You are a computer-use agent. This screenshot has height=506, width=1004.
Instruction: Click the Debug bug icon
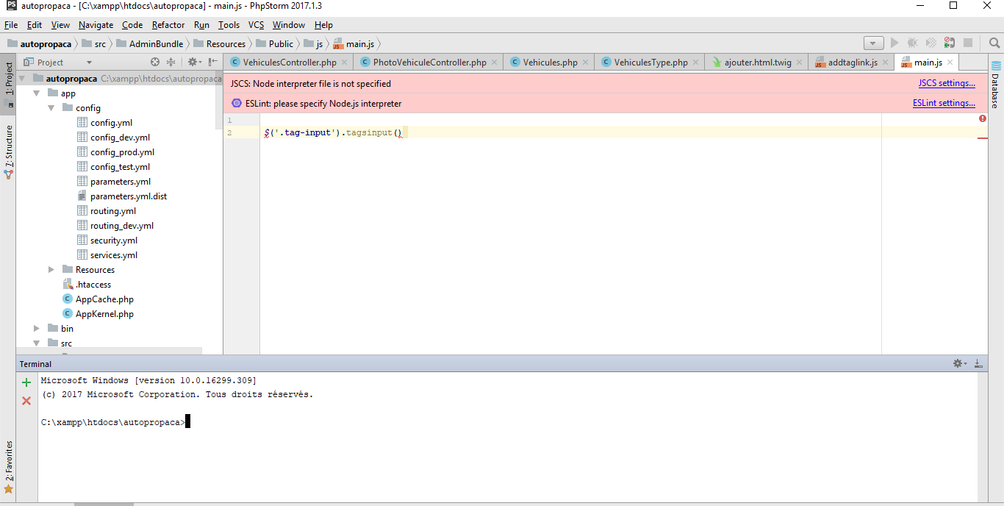[911, 43]
